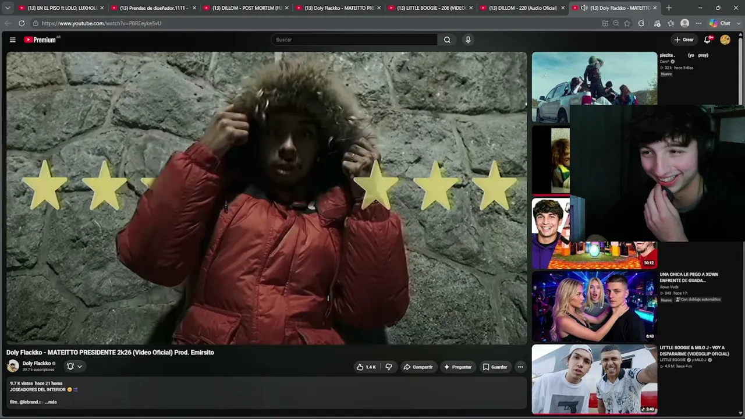Start voice search with the microphone

click(468, 40)
